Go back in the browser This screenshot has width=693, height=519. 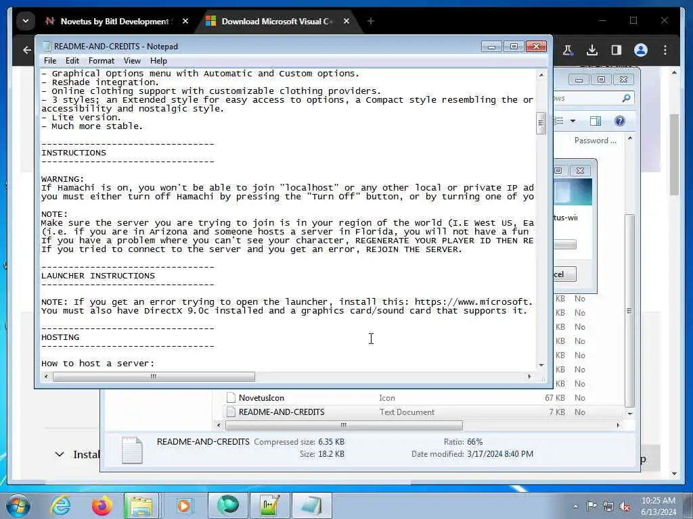(x=27, y=50)
